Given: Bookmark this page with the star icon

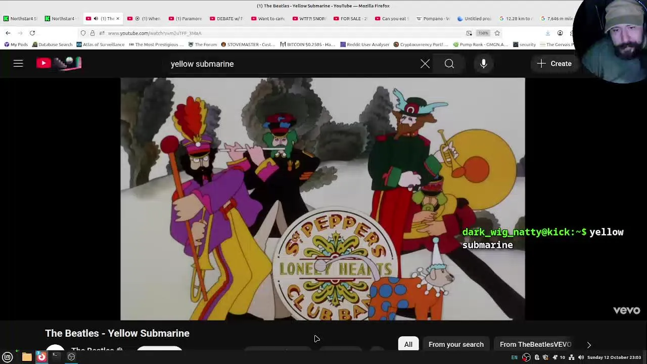Looking at the screenshot, I should pos(497,33).
